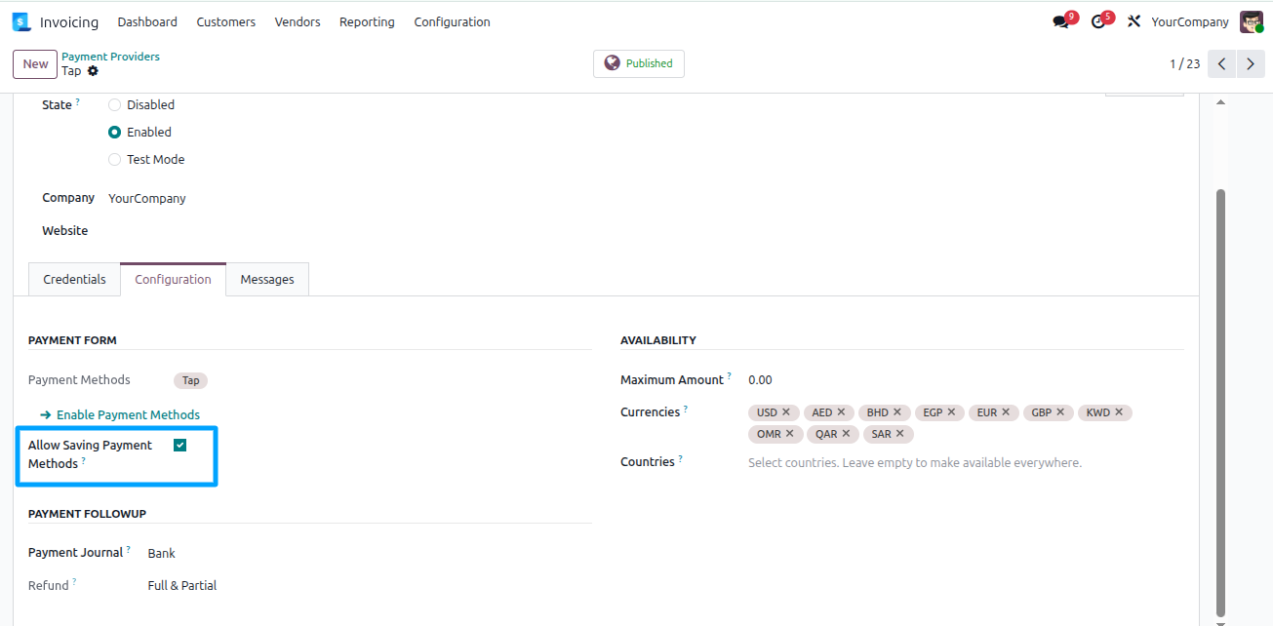Open the Activities clock icon
The width and height of the screenshot is (1273, 626).
pos(1099,20)
